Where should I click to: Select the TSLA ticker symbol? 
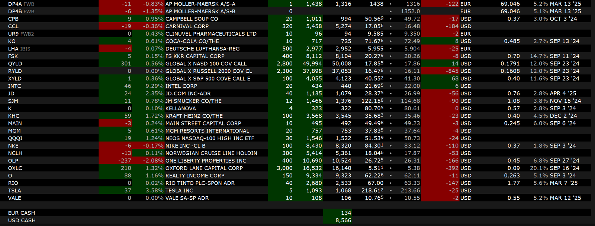15,190
